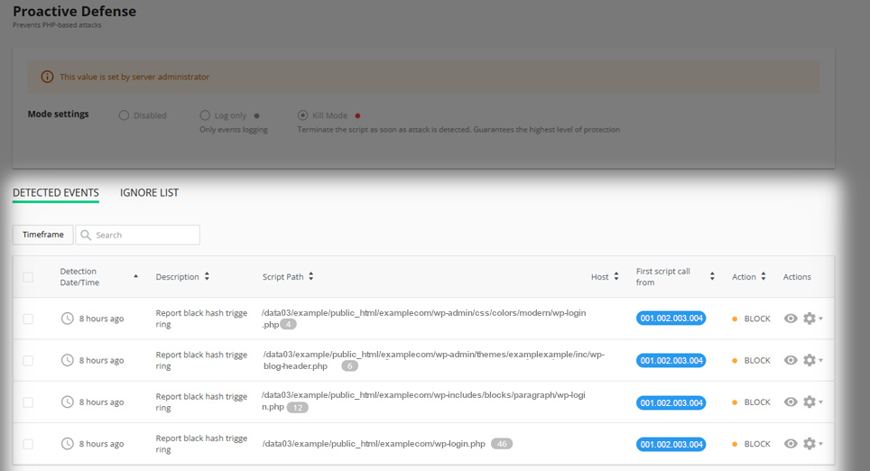Click script path ending wp-blog-header.php
The width and height of the screenshot is (870, 471).
[433, 360]
